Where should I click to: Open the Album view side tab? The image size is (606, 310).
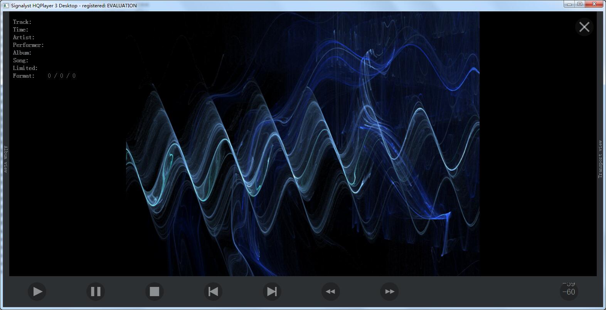(x=6, y=159)
